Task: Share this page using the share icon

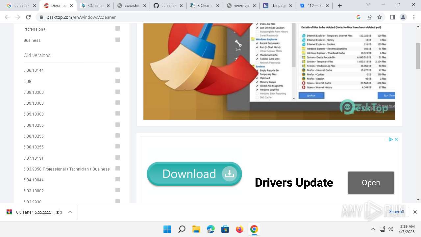Action: [x=369, y=17]
